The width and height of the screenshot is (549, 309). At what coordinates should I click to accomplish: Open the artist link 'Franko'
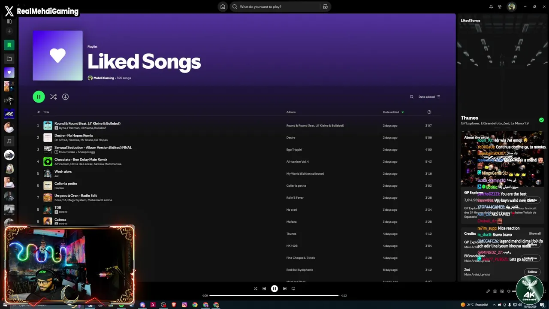coord(59,188)
